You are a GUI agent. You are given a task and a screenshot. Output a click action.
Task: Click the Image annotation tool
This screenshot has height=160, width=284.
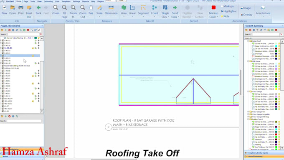click(246, 8)
